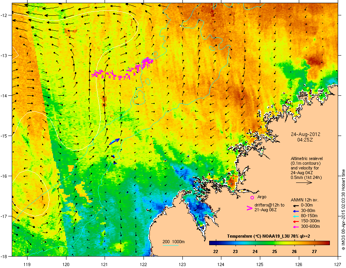
Task: Click the '(0.1m contours)' legend text
Action: pos(306,164)
